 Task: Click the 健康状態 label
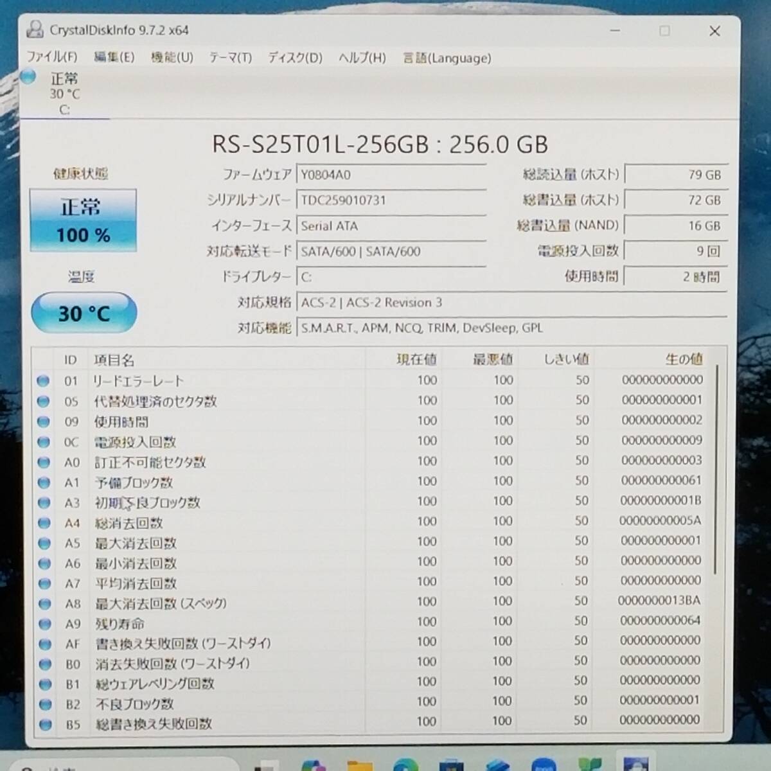pyautogui.click(x=80, y=173)
